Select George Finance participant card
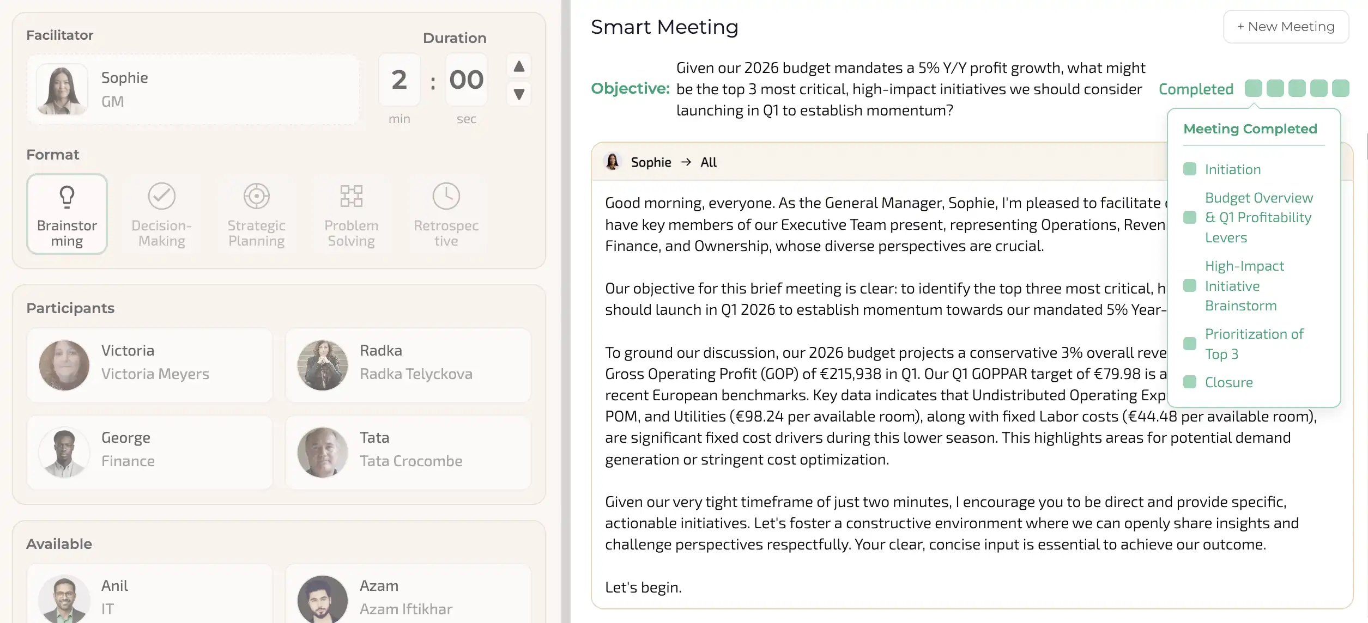 pyautogui.click(x=150, y=452)
